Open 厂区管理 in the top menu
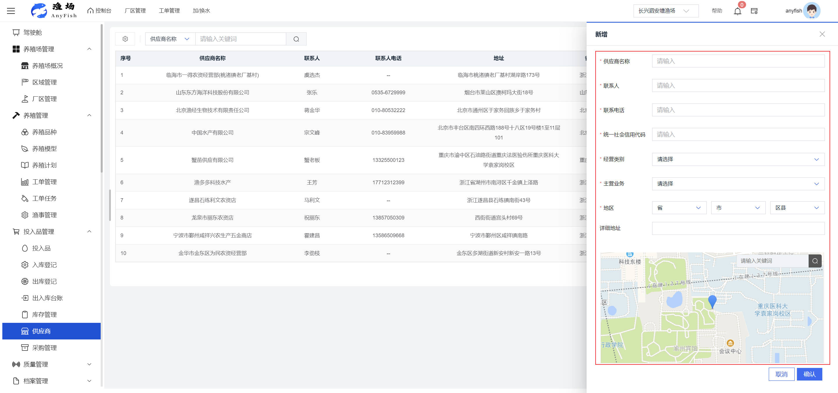This screenshot has height=393, width=838. (135, 11)
